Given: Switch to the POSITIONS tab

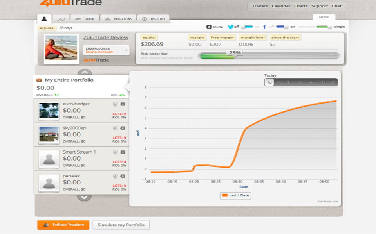Looking at the screenshot, I should 118,19.
